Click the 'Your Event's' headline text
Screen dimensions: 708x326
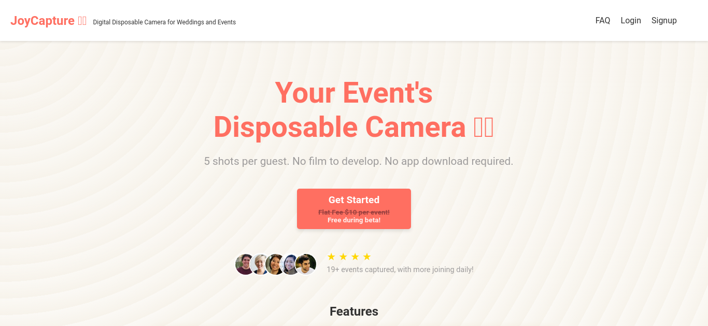(354, 93)
